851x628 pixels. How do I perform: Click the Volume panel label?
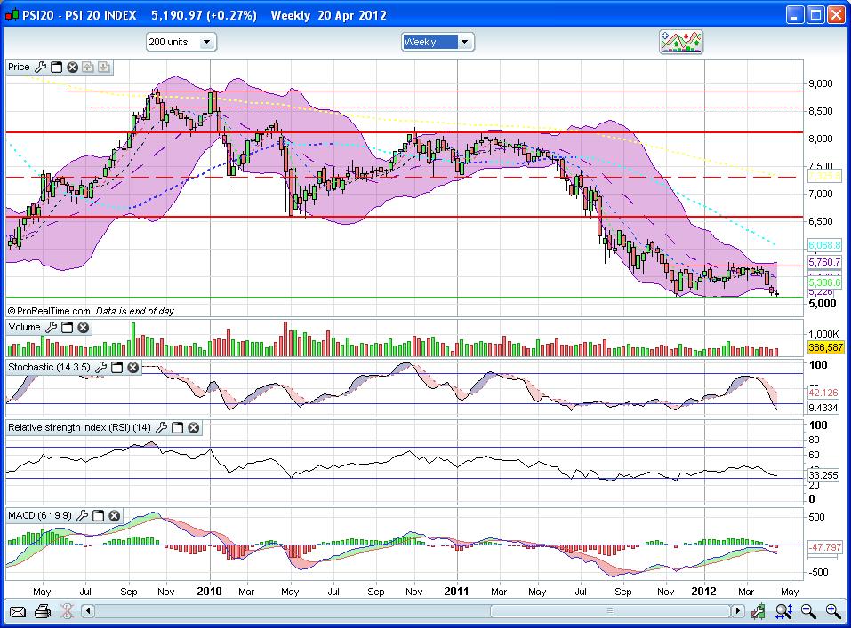click(24, 327)
